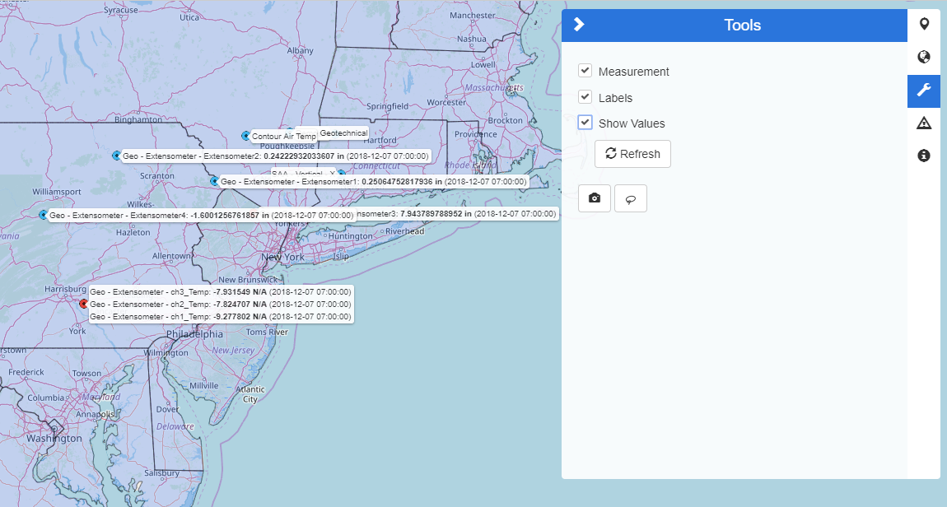
Task: Click the Extensometer4 value label
Action: click(x=201, y=215)
